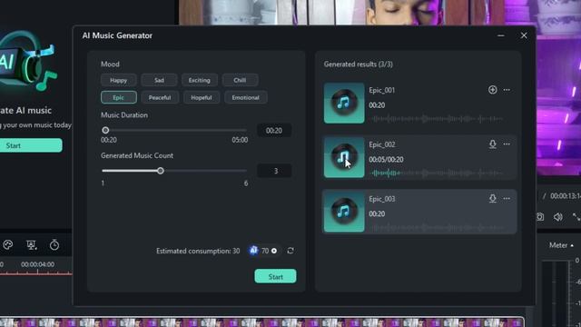Click the AI music headphones illustration
This screenshot has width=581, height=327.
28,61
